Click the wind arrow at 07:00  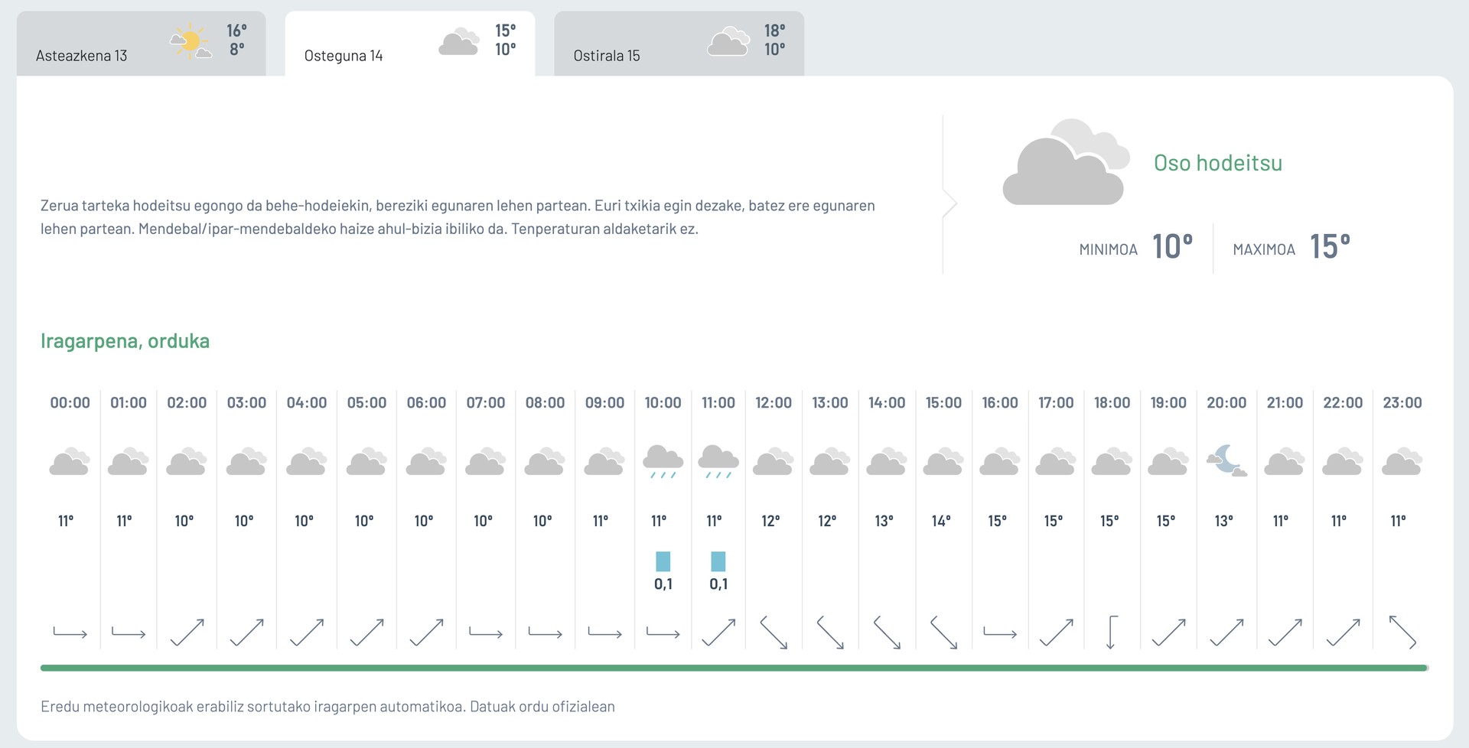(x=486, y=633)
